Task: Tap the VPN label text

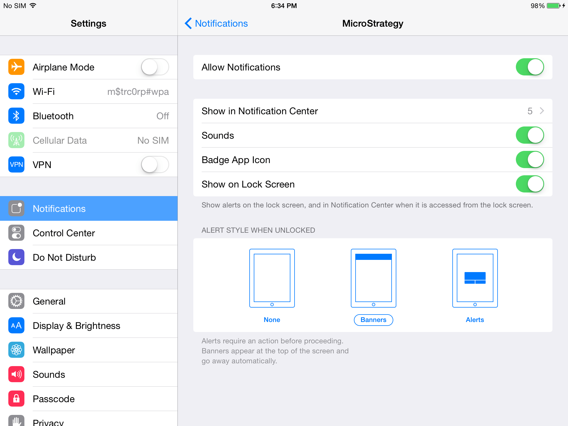Action: [42, 165]
